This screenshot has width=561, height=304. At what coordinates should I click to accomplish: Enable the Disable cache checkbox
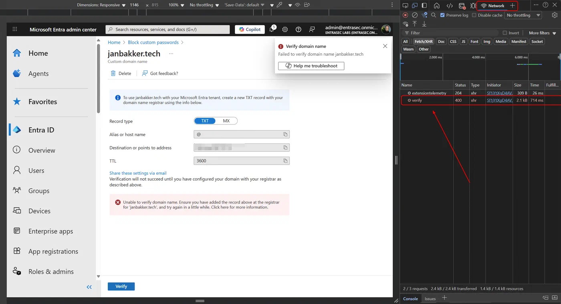pos(474,15)
